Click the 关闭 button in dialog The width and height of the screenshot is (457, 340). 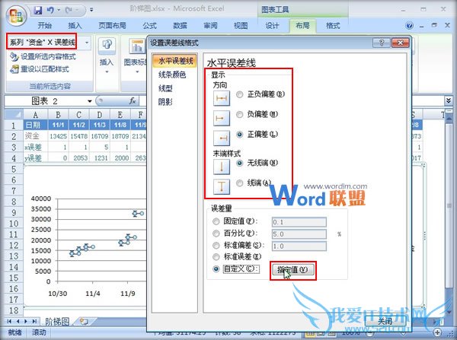coord(385,321)
